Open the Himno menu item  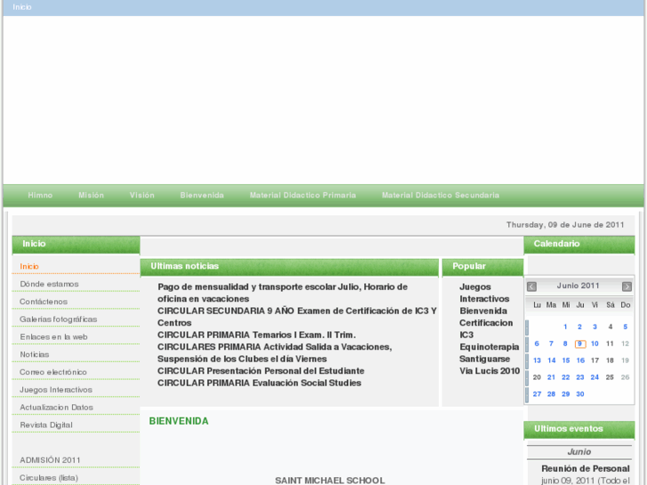click(40, 195)
